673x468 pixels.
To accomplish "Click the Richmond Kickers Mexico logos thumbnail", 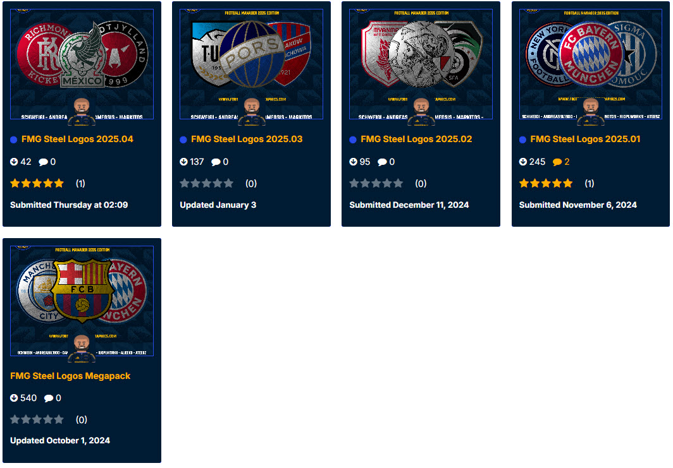I will [82, 64].
